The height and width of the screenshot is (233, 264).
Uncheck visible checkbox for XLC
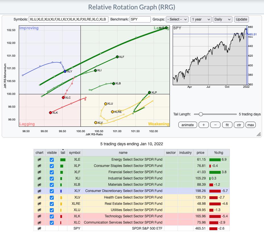click(52, 222)
